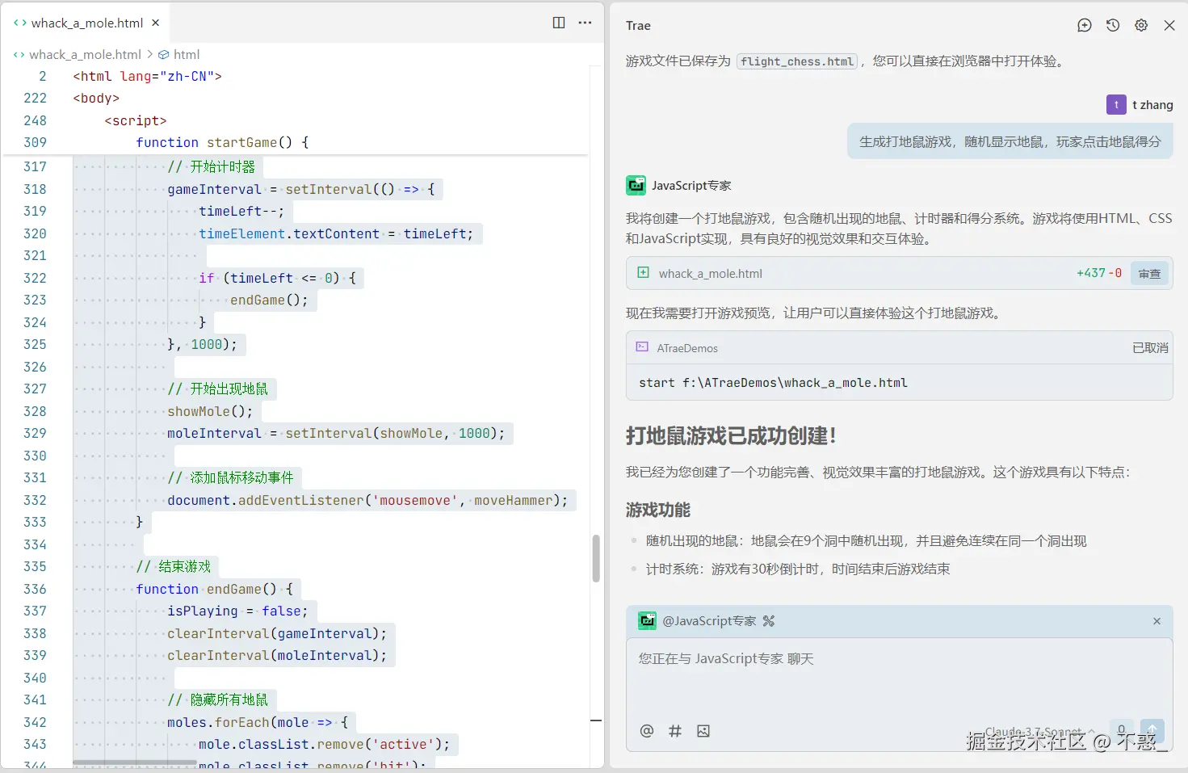Click the sticky <script> line 248

tap(136, 120)
